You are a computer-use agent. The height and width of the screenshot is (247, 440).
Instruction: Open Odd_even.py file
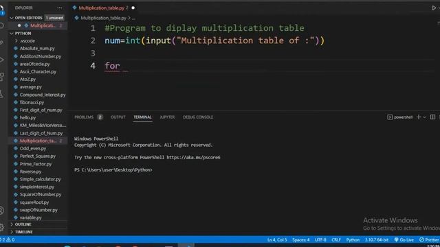(33, 148)
